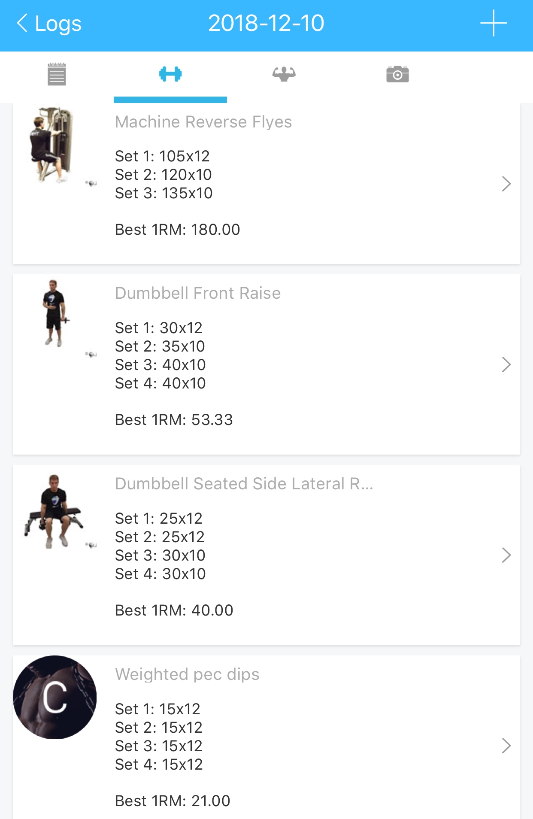Select Best 1RM 53.33 text
Image resolution: width=533 pixels, height=819 pixels.
tap(174, 420)
